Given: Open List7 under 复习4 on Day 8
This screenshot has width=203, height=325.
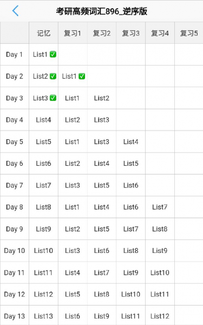Looking at the screenshot, I should [x=160, y=207].
